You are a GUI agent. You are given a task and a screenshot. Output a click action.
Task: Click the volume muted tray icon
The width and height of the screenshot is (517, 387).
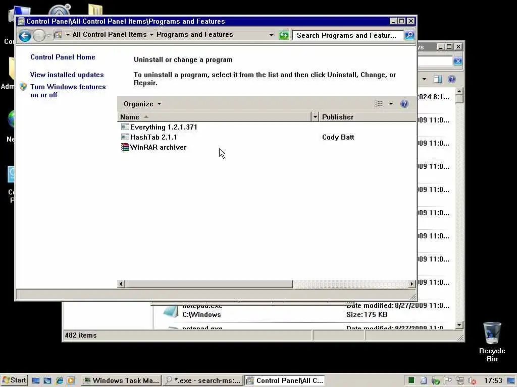click(x=472, y=381)
